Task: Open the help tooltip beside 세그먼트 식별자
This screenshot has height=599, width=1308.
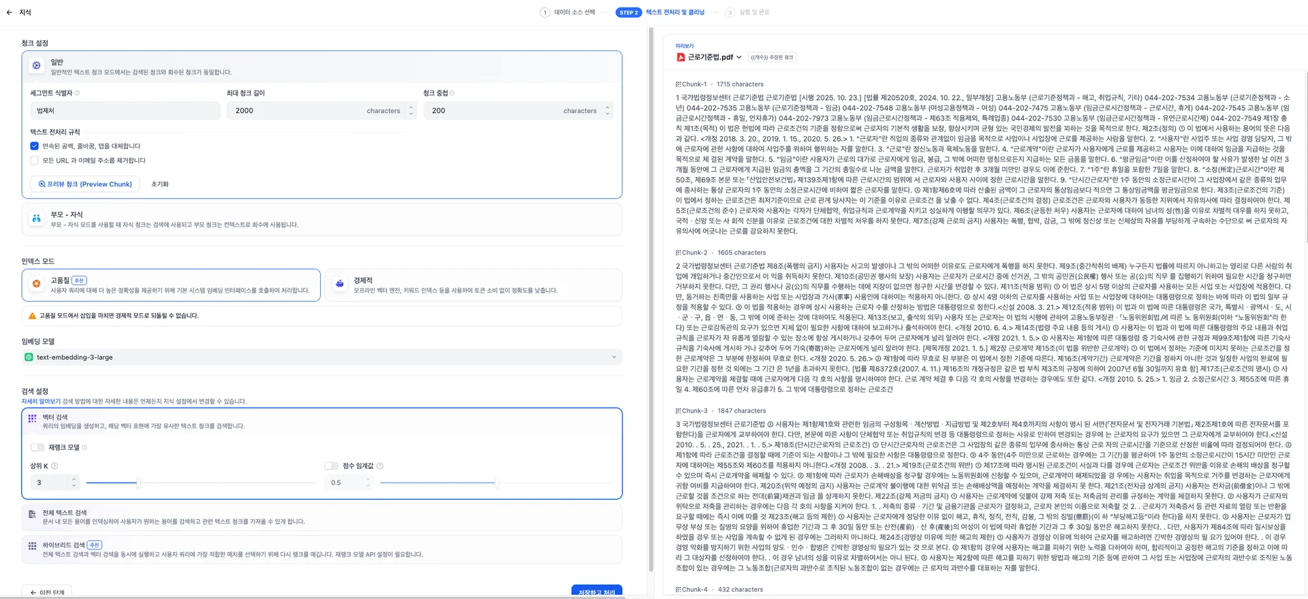Action: pos(77,93)
